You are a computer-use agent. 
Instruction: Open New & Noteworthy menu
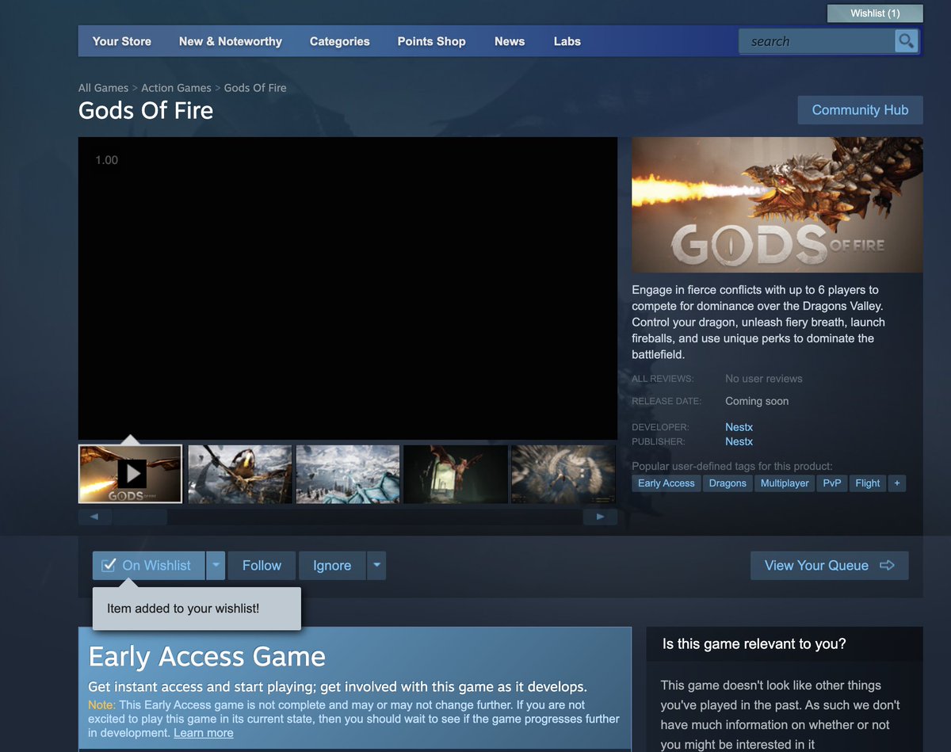point(231,41)
